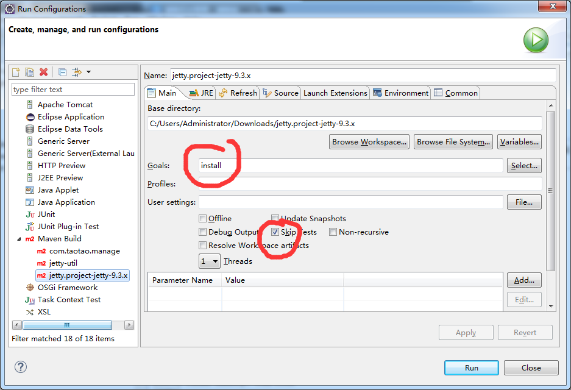The image size is (571, 390).
Task: Enable Non-recursive checkbox
Action: click(x=333, y=232)
